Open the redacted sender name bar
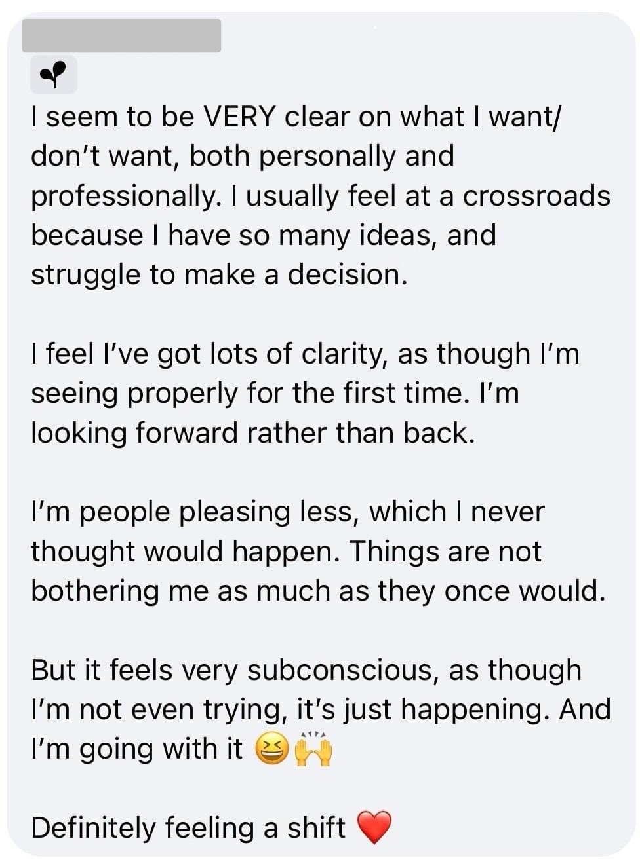This screenshot has width=640, height=862. [121, 35]
